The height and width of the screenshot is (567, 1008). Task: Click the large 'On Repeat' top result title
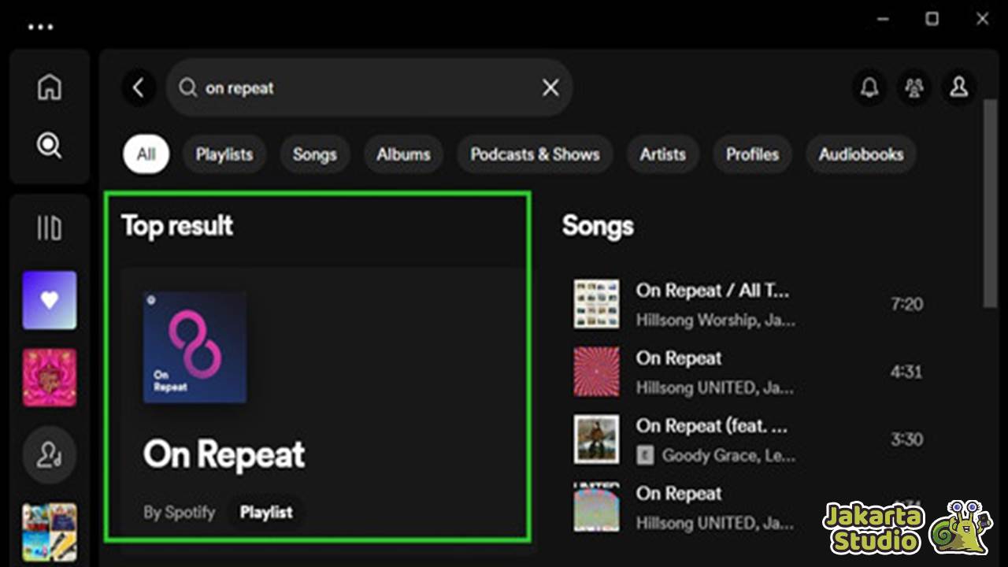(224, 454)
